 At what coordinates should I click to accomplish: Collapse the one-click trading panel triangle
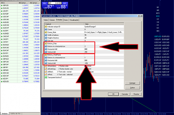pyautogui.click(x=42, y=1)
